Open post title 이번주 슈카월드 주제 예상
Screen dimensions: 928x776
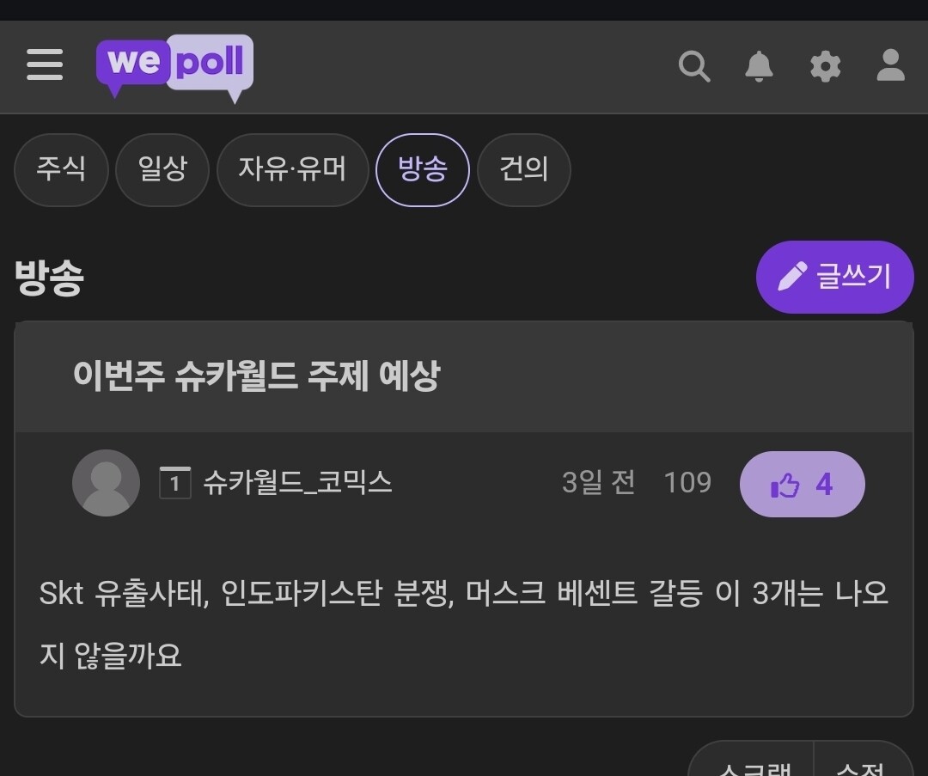[256, 376]
